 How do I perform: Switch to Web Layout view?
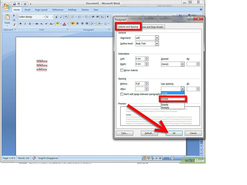click(x=152, y=158)
